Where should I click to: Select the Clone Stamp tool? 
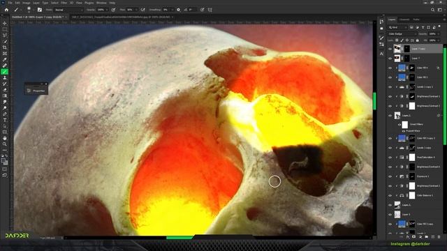coord(5,77)
